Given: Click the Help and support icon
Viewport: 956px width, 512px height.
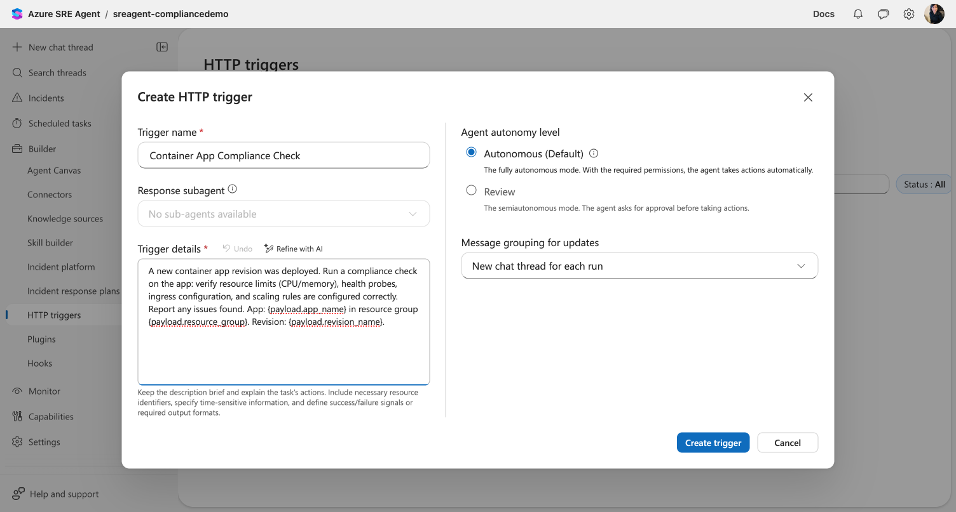Looking at the screenshot, I should [18, 494].
